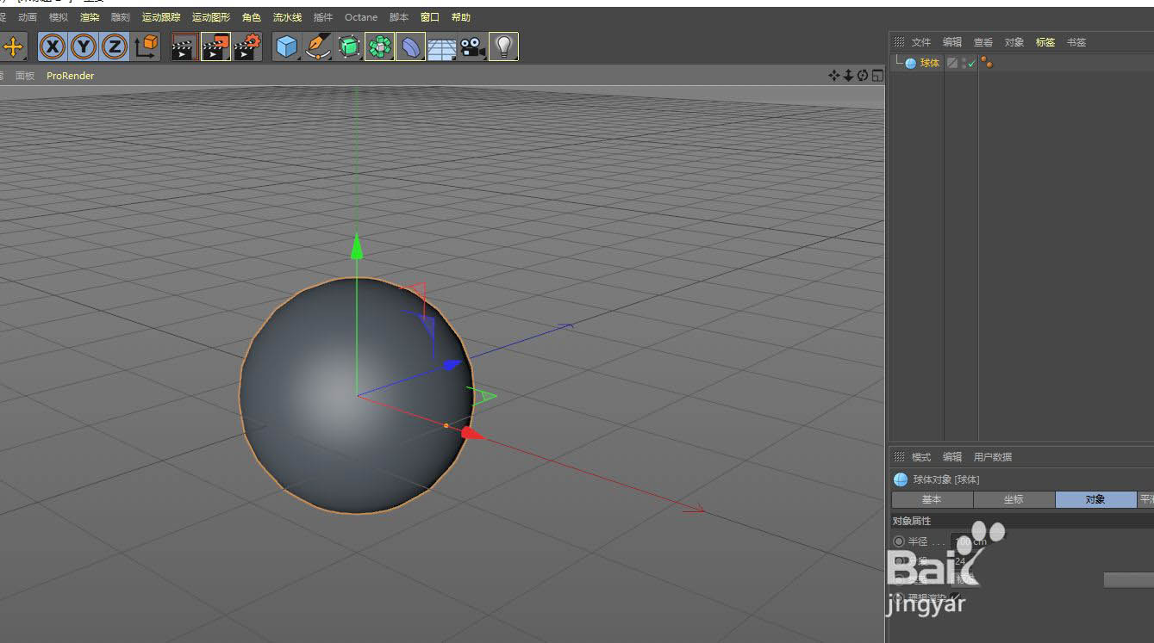Open the object manager 编辑 menu above 球体
This screenshot has width=1154, height=643.
pyautogui.click(x=952, y=42)
